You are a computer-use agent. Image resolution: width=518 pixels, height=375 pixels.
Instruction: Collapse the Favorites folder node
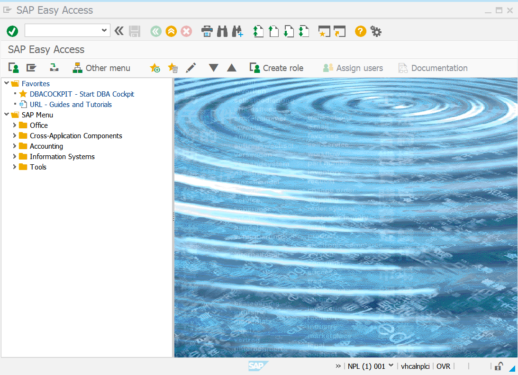tap(7, 83)
